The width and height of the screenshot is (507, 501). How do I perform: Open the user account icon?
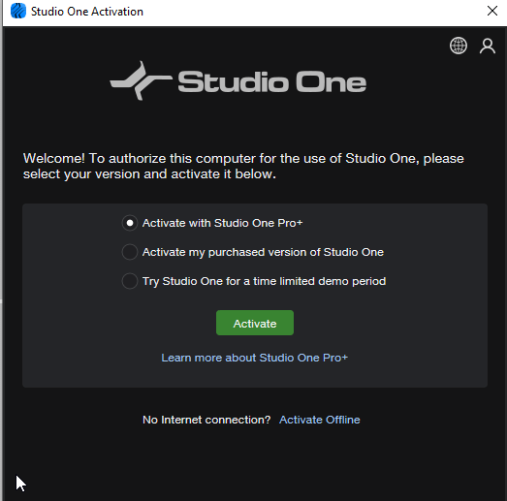[488, 46]
